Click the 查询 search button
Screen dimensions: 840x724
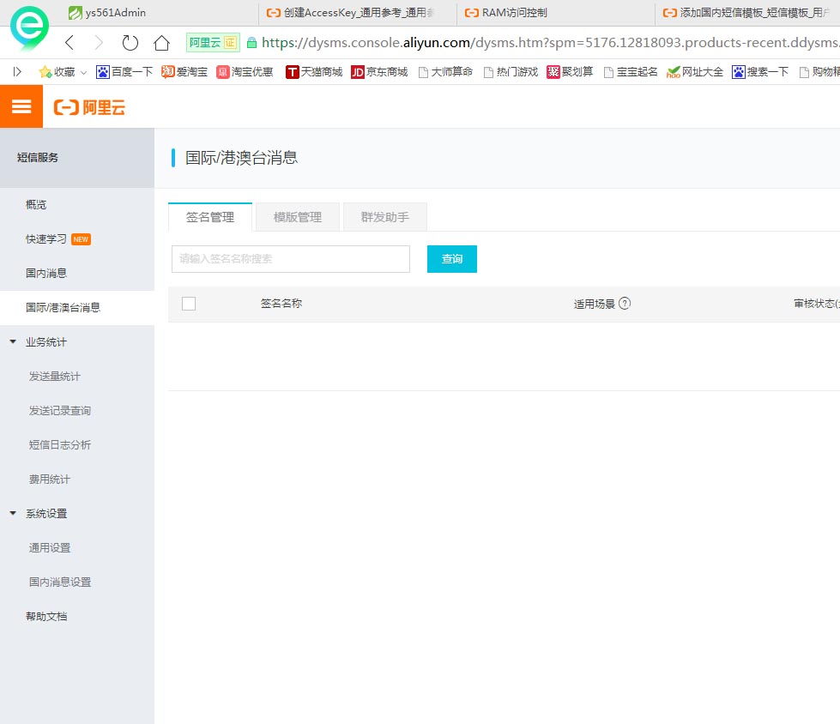(452, 259)
